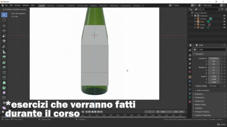Jump to the timeline end frame
The height and width of the screenshot is (127, 227).
(101, 112)
